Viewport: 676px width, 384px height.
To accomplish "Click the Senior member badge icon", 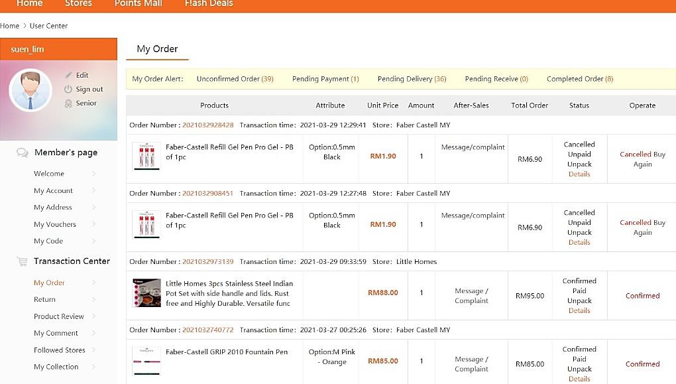I will click(x=68, y=103).
